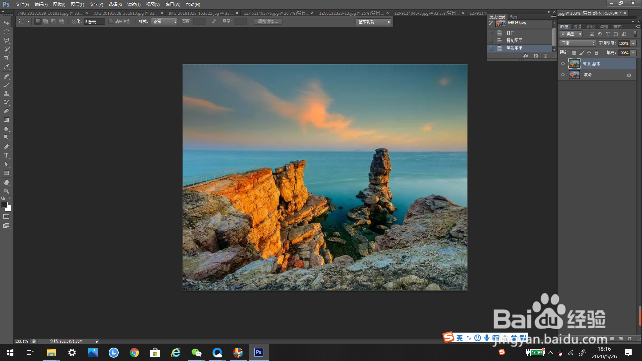Viewport: 642px width, 361px height.
Task: Create new snapshot camera icon in History
Action: tap(536, 56)
